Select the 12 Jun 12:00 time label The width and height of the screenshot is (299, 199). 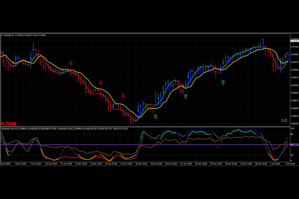pyautogui.click(x=81, y=164)
